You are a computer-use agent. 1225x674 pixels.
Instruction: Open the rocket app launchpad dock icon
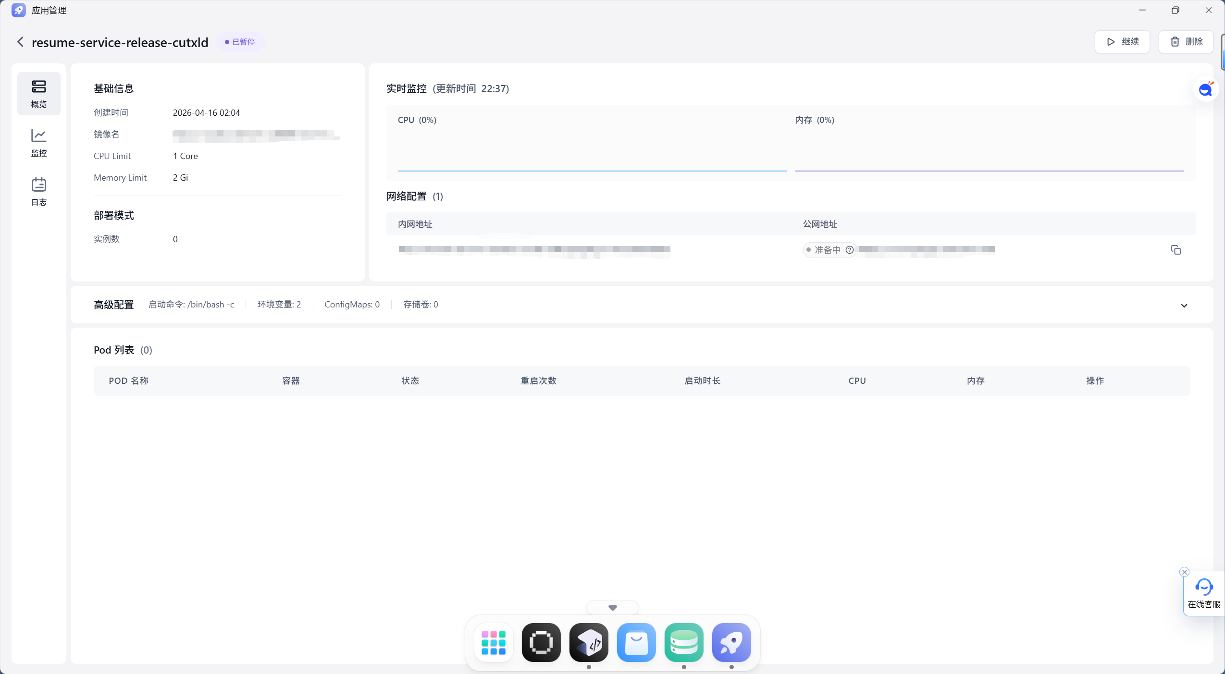(731, 643)
